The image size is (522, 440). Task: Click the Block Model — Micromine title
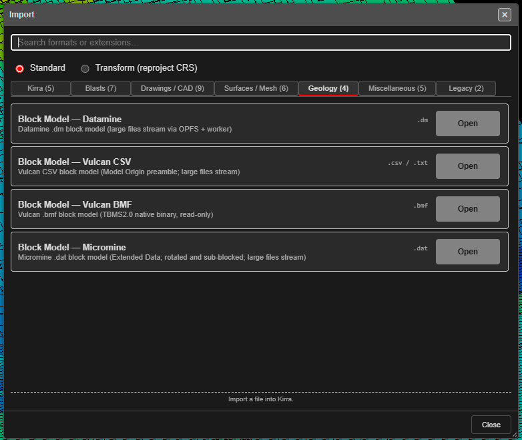coord(72,247)
